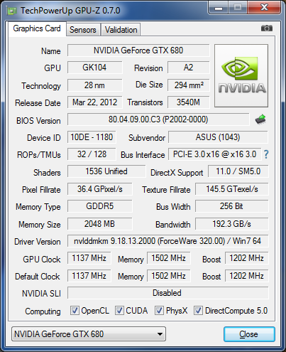Click the Texture Fillrate label

(166, 190)
